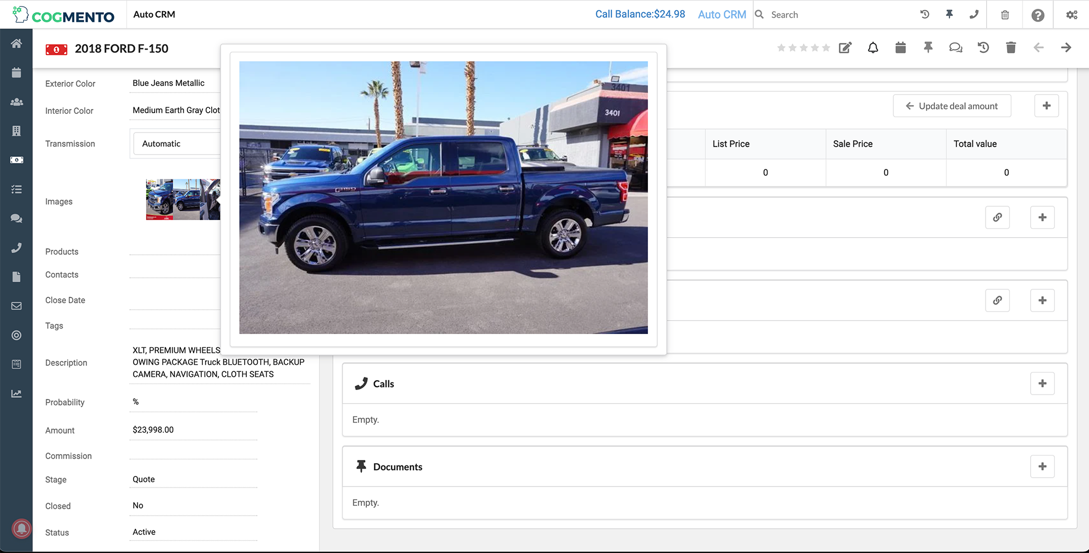This screenshot has width=1089, height=553.
Task: Open the comments bubble icon for the deal
Action: pyautogui.click(x=955, y=47)
